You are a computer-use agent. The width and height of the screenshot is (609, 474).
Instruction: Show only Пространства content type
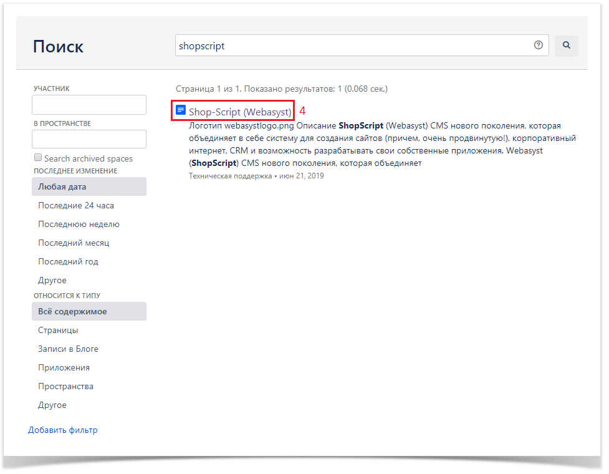(x=65, y=386)
